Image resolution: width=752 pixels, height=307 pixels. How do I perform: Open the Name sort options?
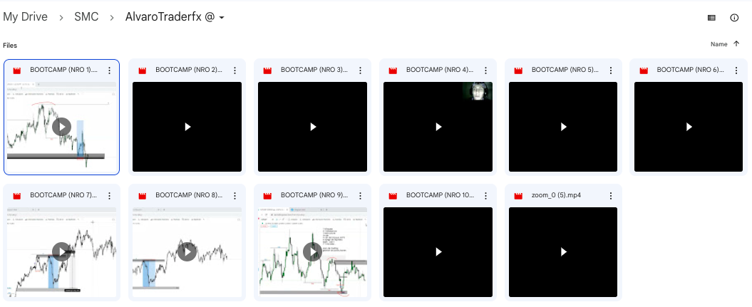click(x=718, y=44)
